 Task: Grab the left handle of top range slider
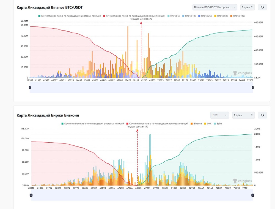click(30, 88)
